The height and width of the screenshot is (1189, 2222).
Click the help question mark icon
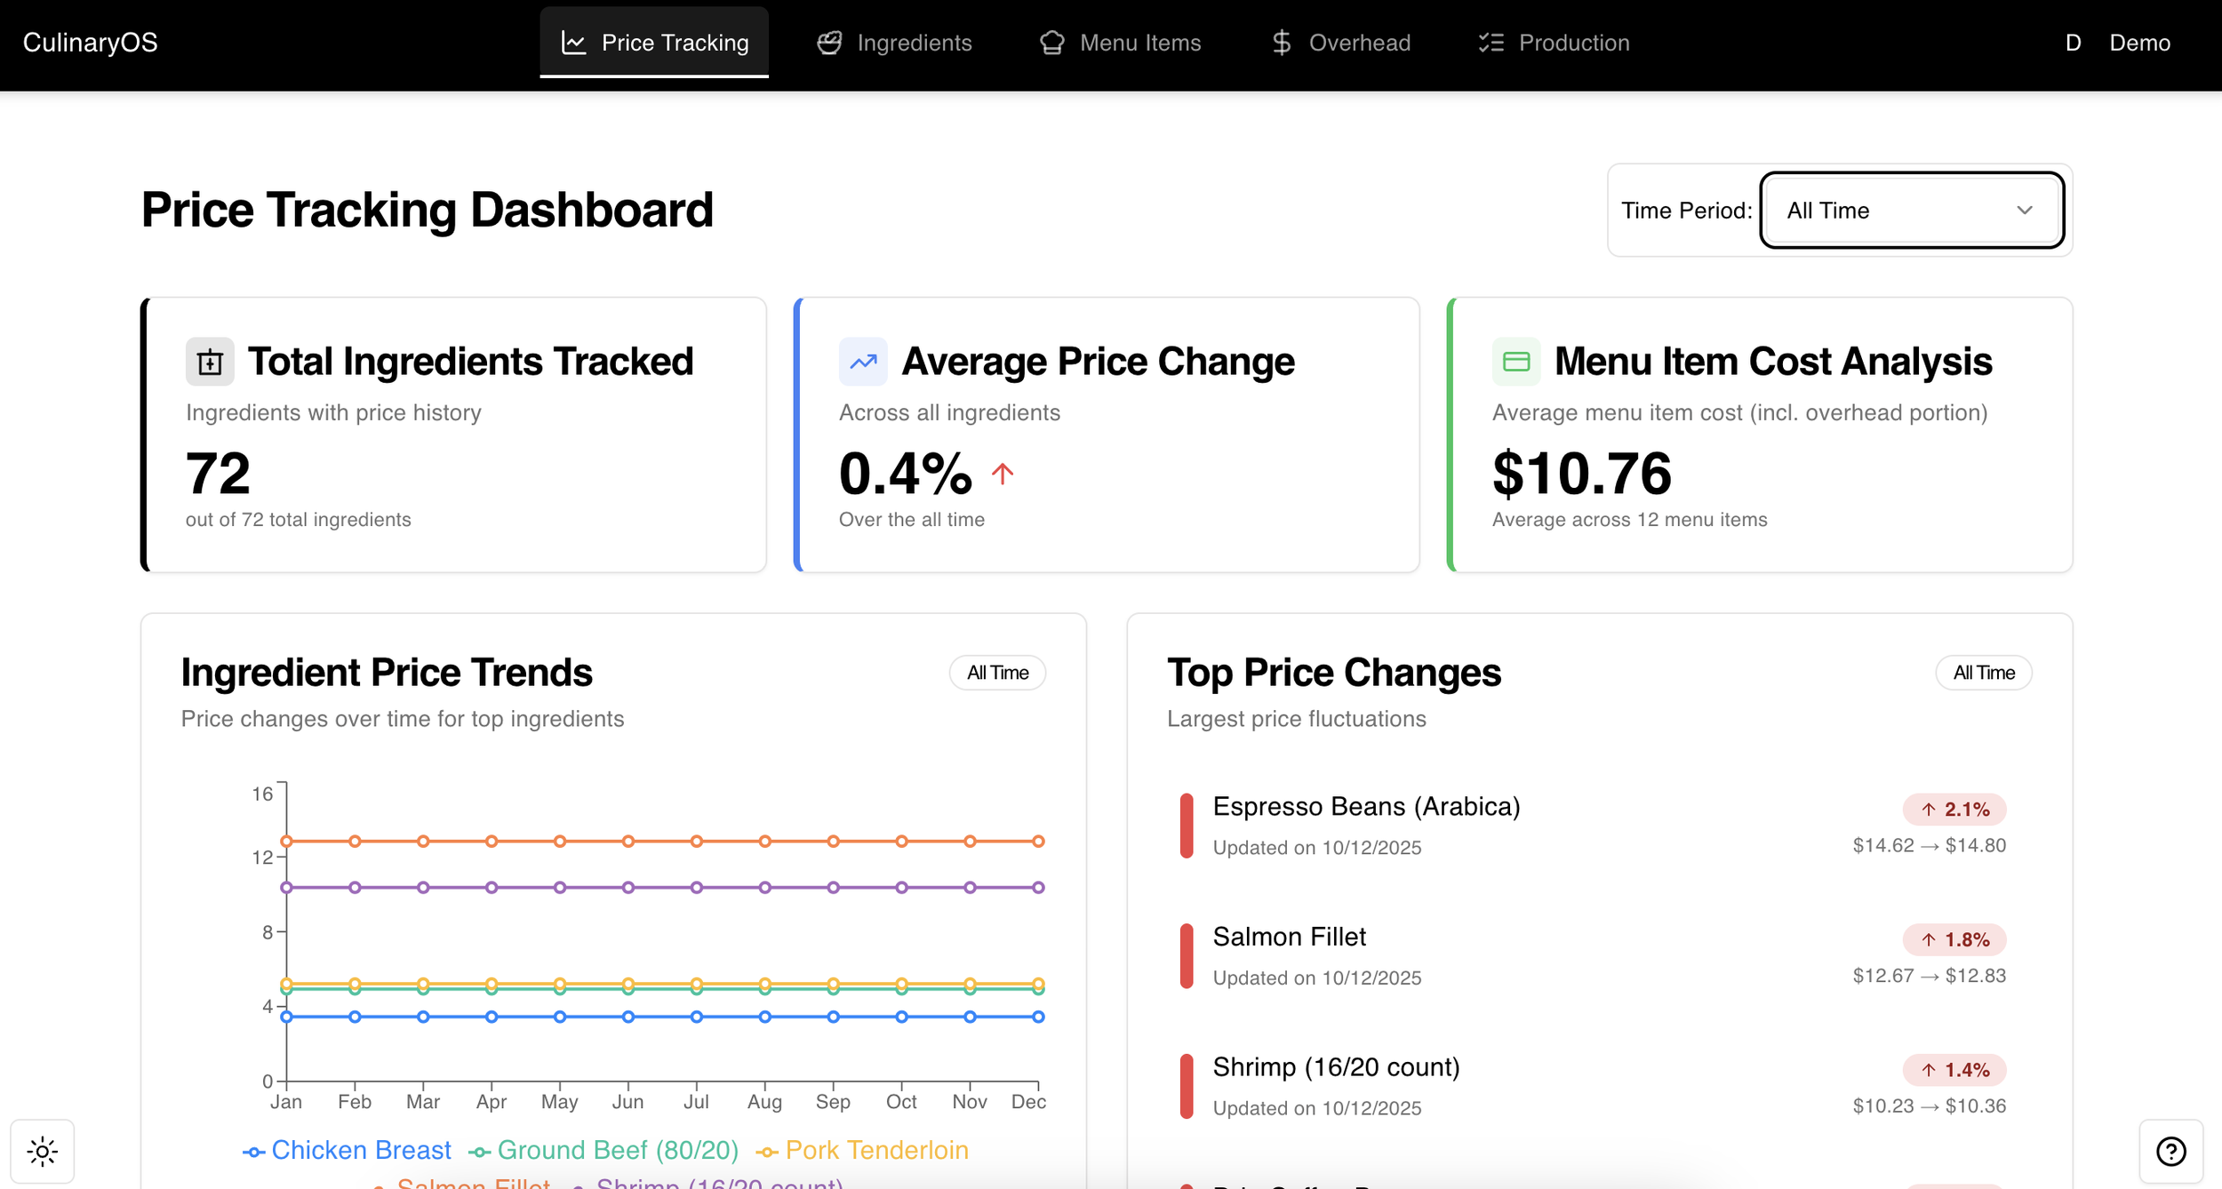[2170, 1152]
